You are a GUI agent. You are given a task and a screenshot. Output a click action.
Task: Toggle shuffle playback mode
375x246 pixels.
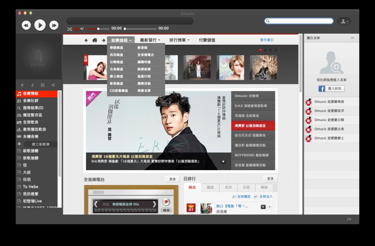click(x=69, y=29)
